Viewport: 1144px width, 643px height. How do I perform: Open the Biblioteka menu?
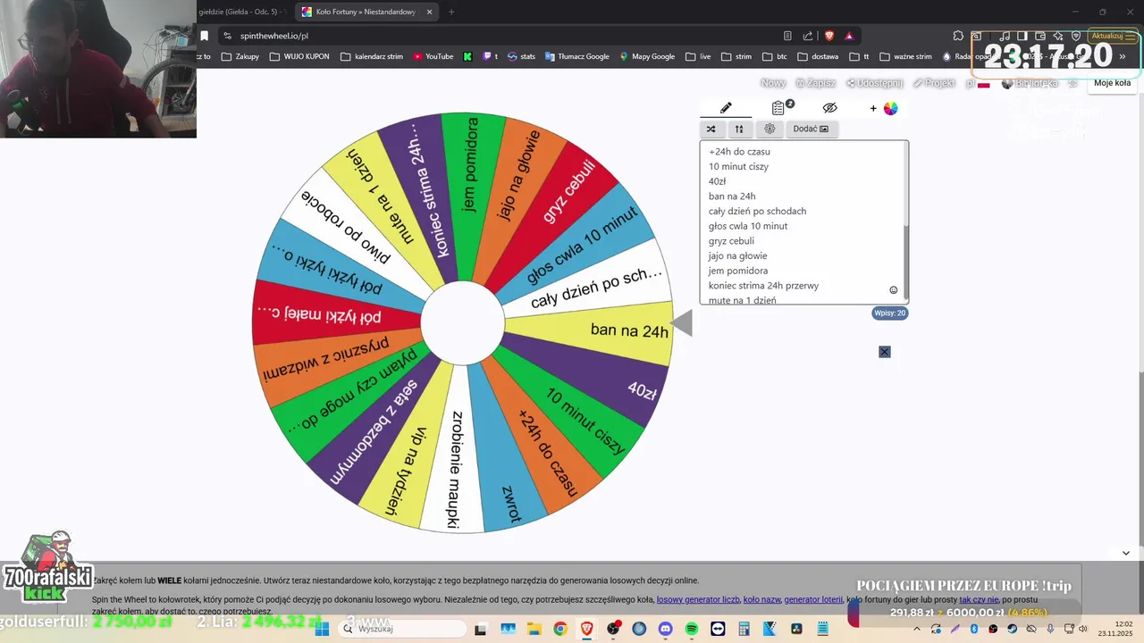[1030, 83]
